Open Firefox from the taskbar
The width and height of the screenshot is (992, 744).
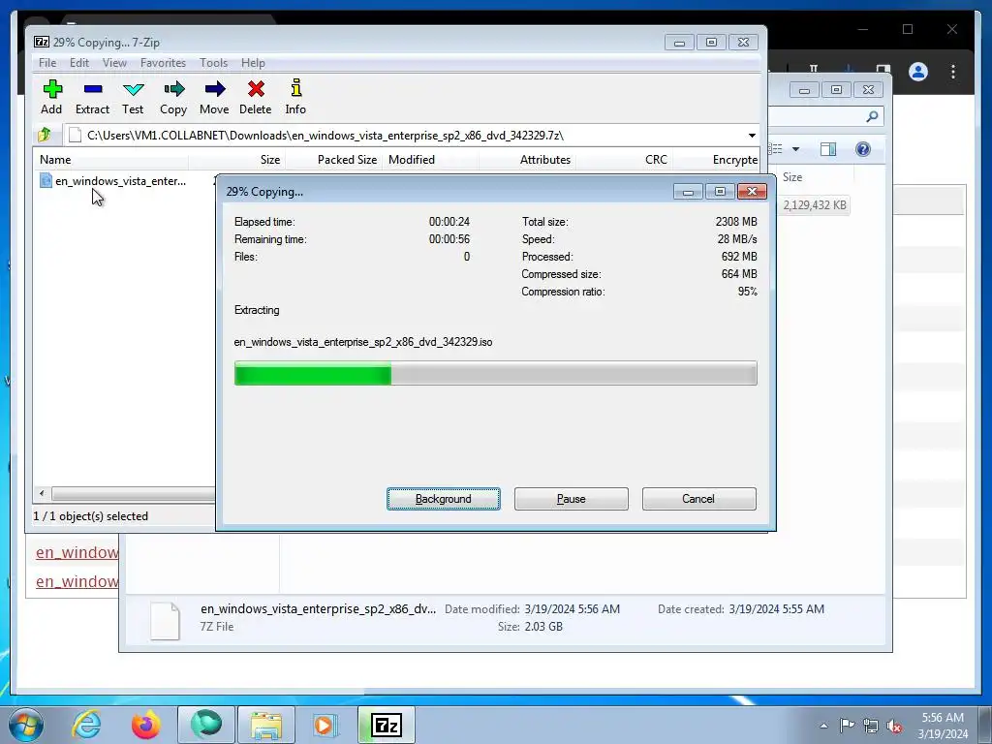[x=145, y=725]
